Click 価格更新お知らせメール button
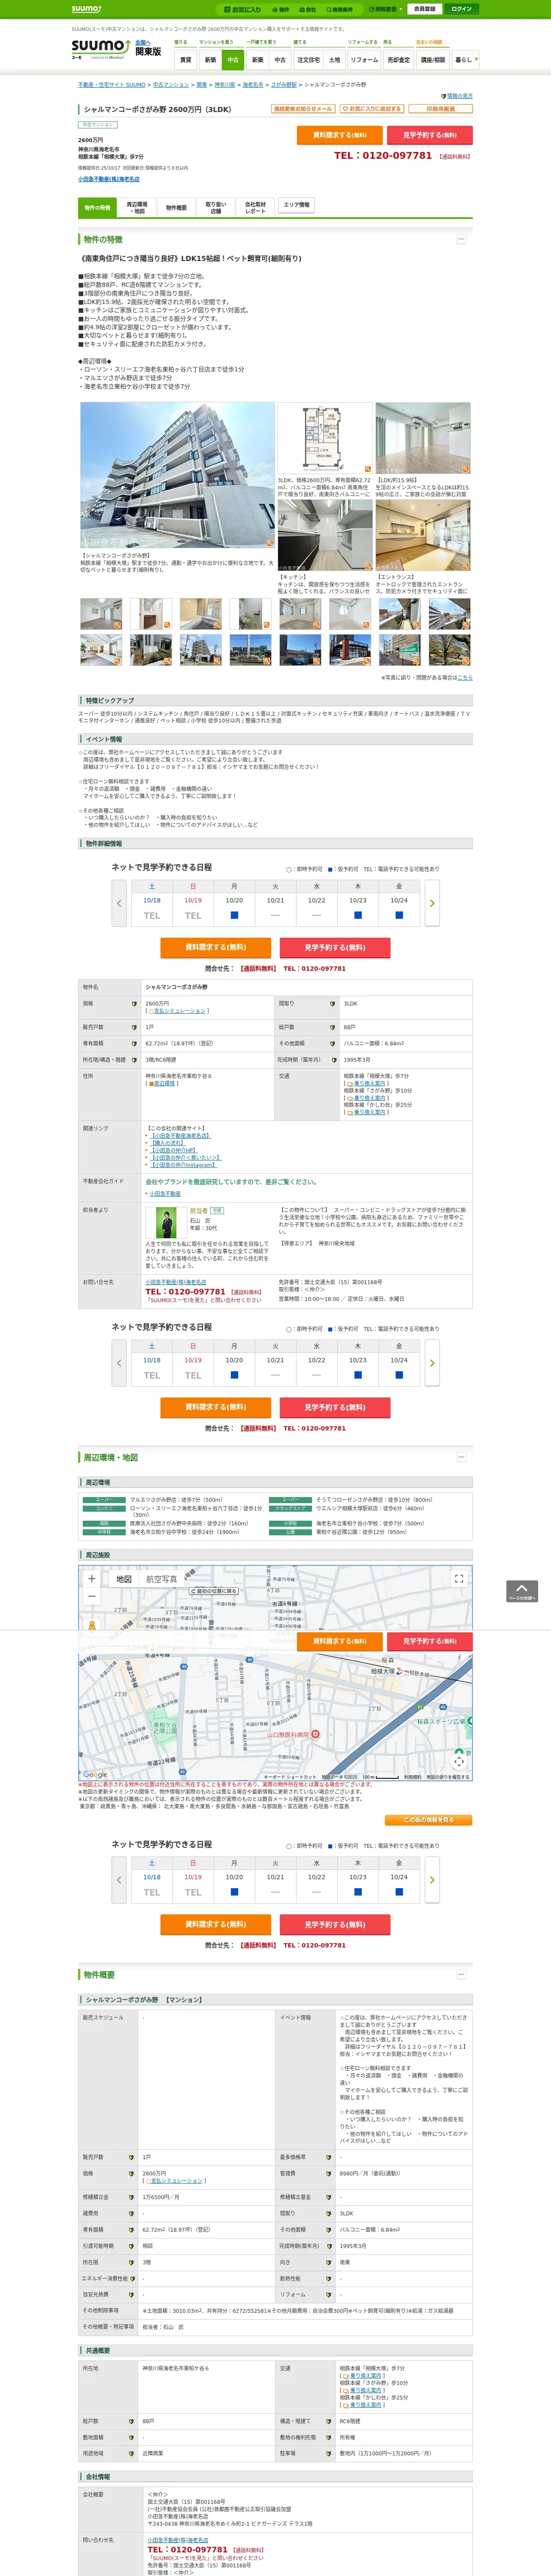Image resolution: width=551 pixels, height=2576 pixels. click(303, 109)
